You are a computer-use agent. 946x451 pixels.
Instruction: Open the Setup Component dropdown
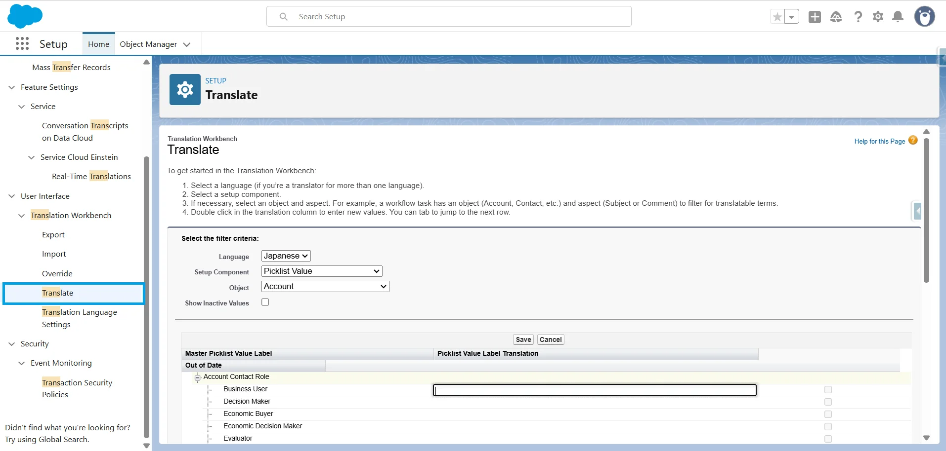click(322, 271)
